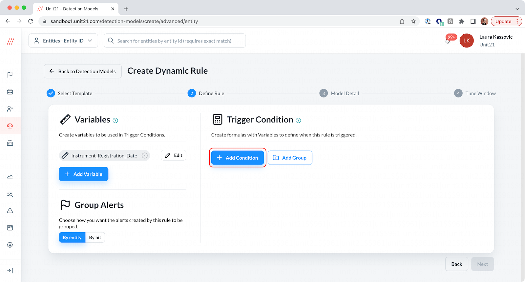Viewport: 525px width, 282px height.
Task: Open a new browser tab
Action: coord(126,9)
